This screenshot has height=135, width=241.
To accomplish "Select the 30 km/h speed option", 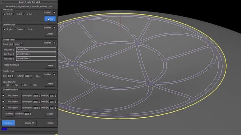I will [4, 85].
